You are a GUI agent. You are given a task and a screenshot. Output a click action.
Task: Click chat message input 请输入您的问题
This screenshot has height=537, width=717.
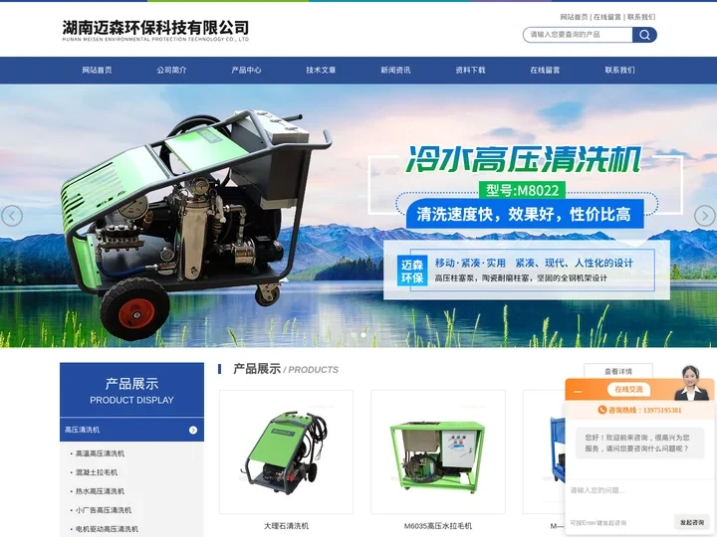coord(638,495)
